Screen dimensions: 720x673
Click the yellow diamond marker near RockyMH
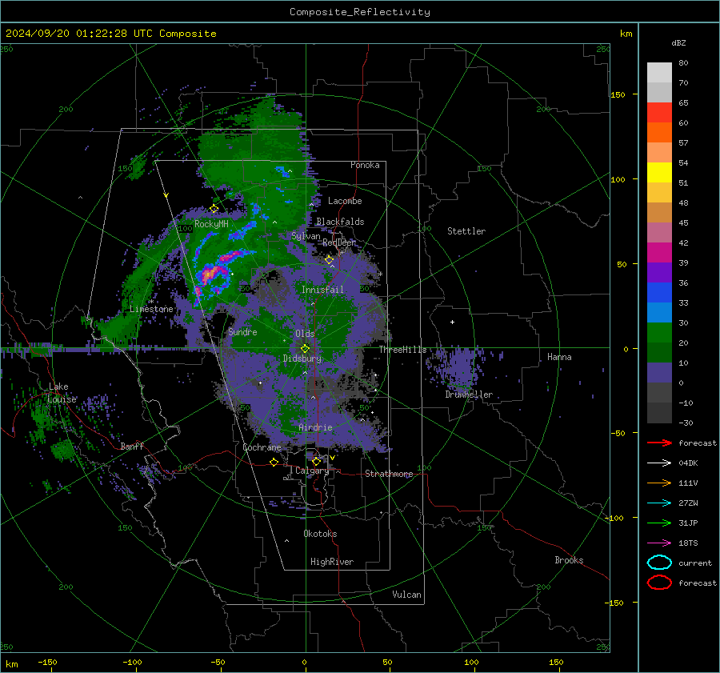[214, 209]
